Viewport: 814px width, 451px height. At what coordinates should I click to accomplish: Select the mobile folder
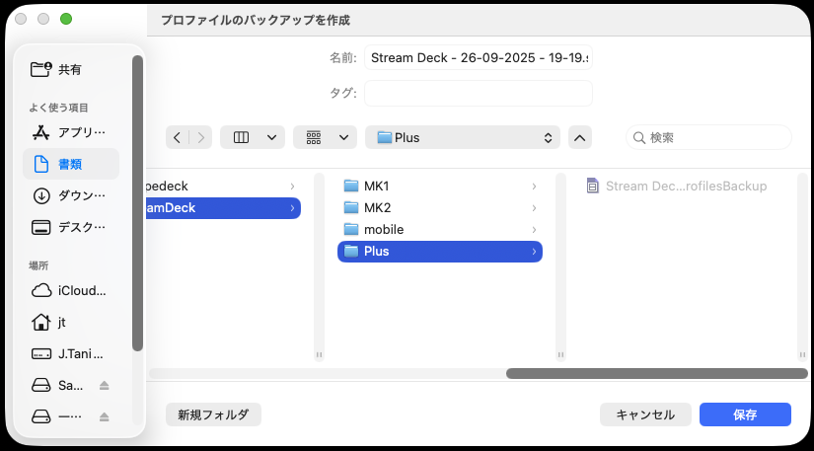click(x=440, y=229)
